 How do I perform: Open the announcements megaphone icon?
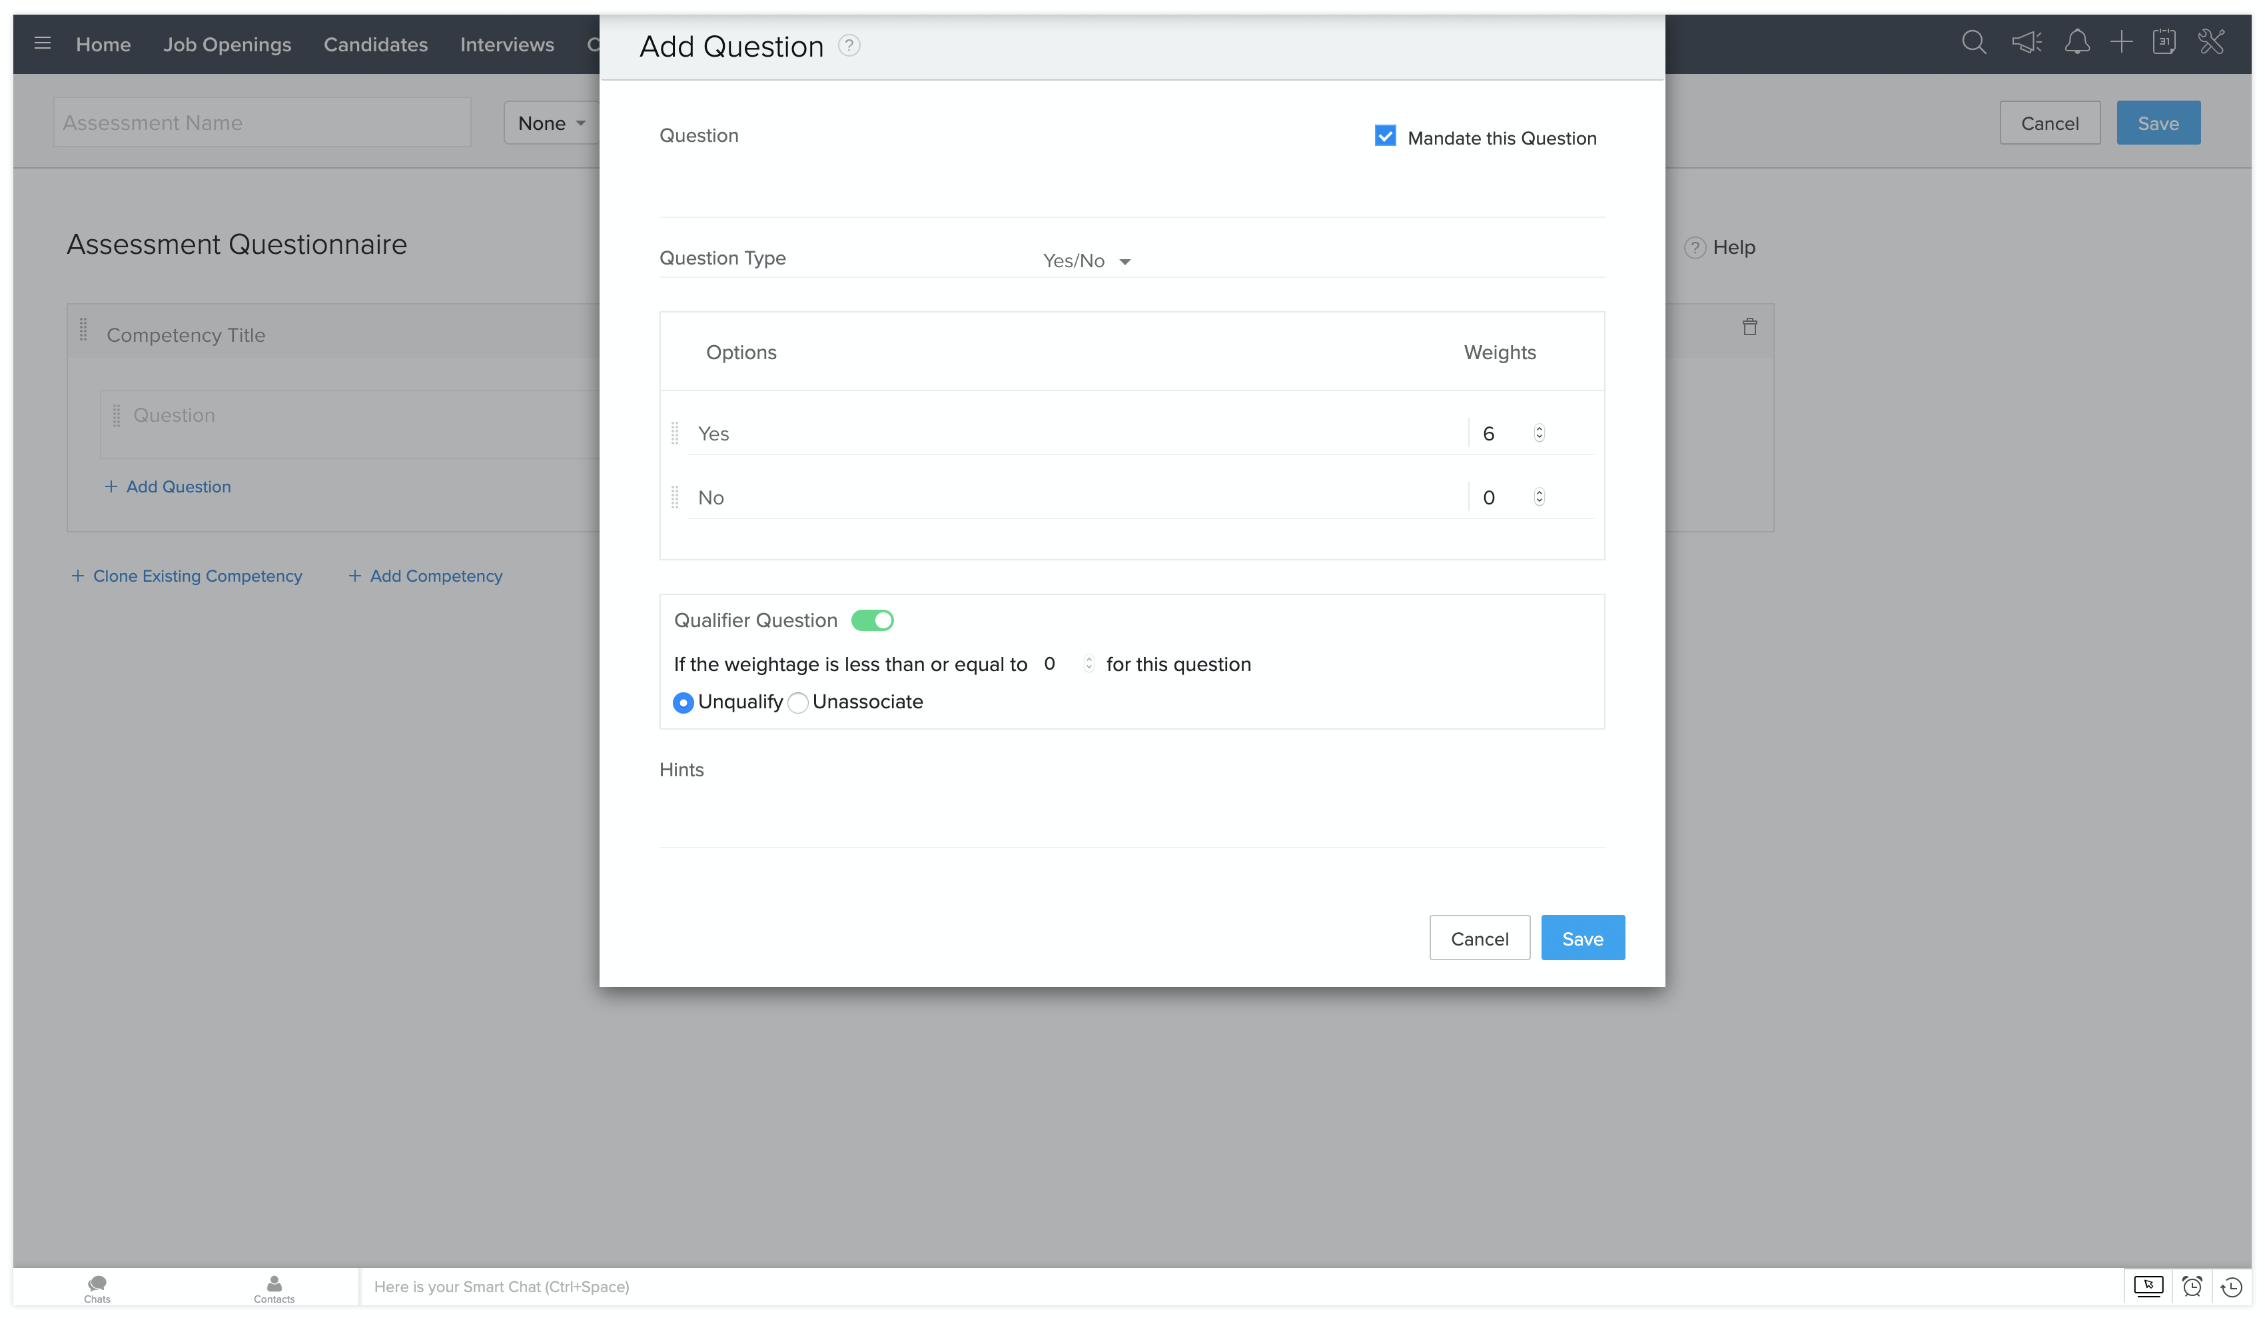(2026, 42)
